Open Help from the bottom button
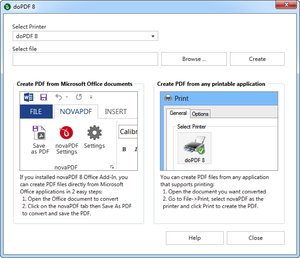The height and width of the screenshot is (258, 300). tap(195, 238)
